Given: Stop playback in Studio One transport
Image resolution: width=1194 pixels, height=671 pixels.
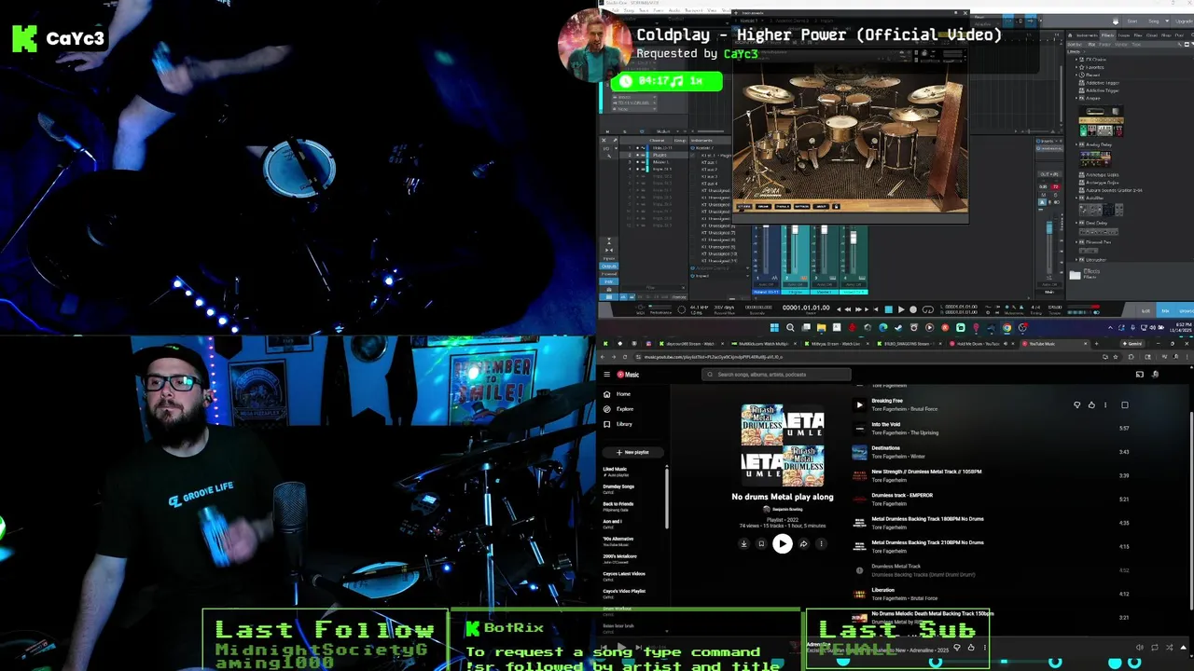Looking at the screenshot, I should tap(888, 308).
